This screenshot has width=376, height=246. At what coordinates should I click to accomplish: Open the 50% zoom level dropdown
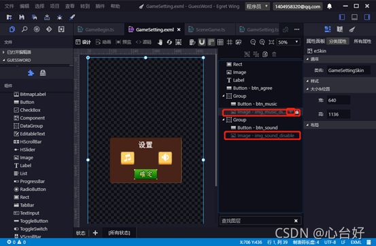point(288,42)
